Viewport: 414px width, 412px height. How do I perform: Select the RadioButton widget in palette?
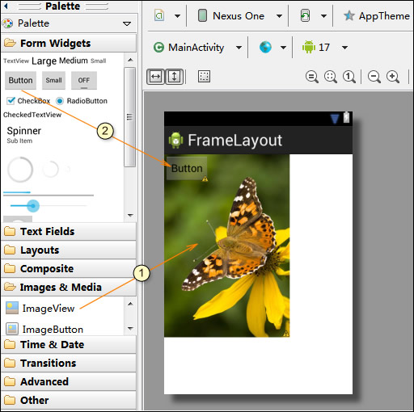pyautogui.click(x=82, y=101)
